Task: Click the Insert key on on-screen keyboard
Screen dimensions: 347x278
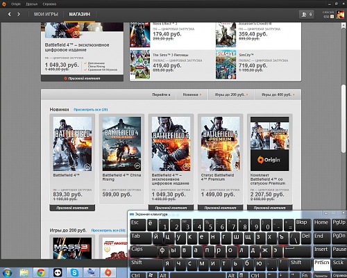Action: point(321,252)
